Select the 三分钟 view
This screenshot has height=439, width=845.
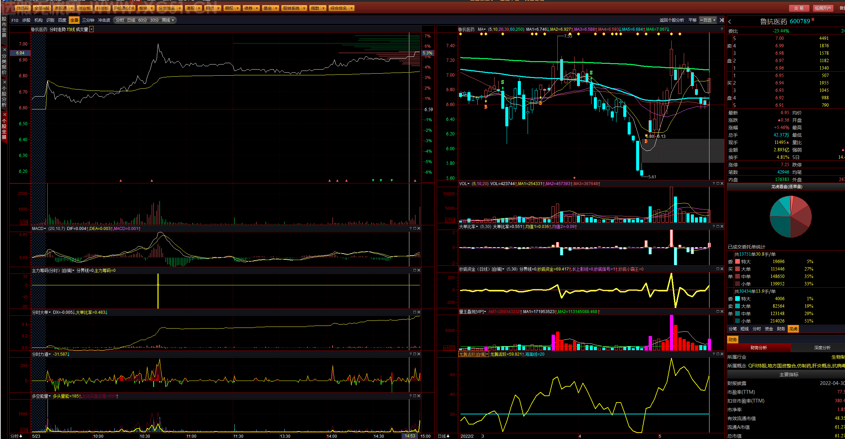point(88,20)
